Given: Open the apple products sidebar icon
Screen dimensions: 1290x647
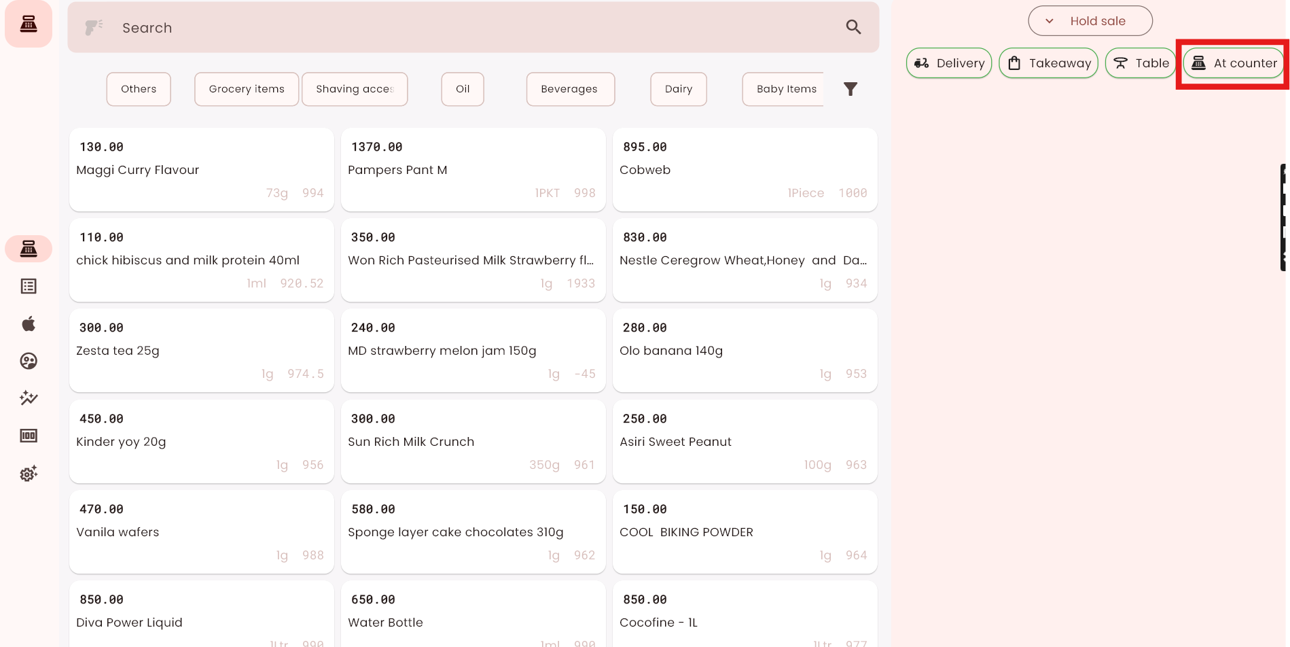Looking at the screenshot, I should click(29, 323).
